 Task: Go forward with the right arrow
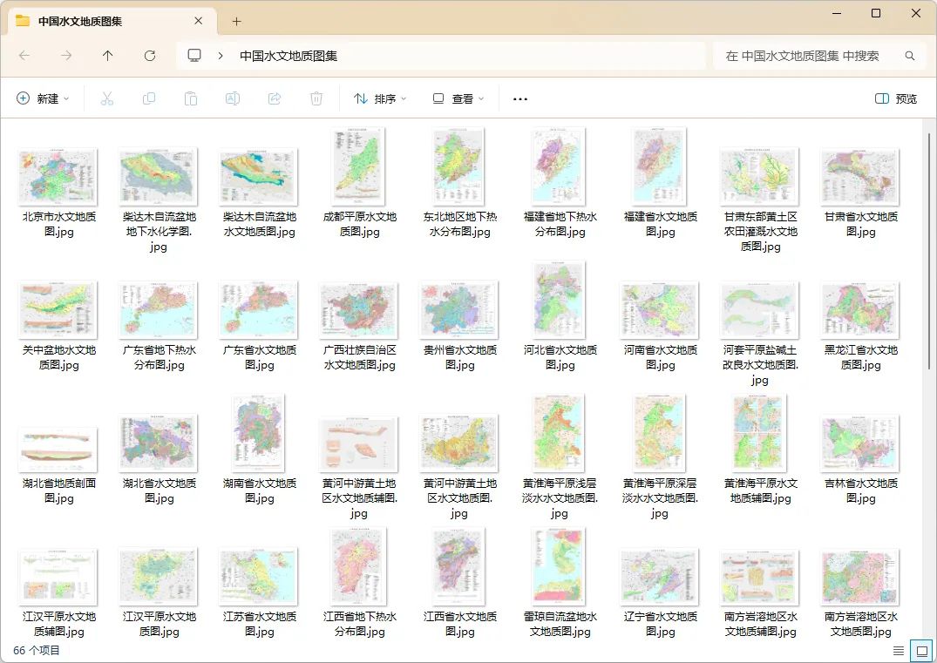pyautogui.click(x=66, y=56)
